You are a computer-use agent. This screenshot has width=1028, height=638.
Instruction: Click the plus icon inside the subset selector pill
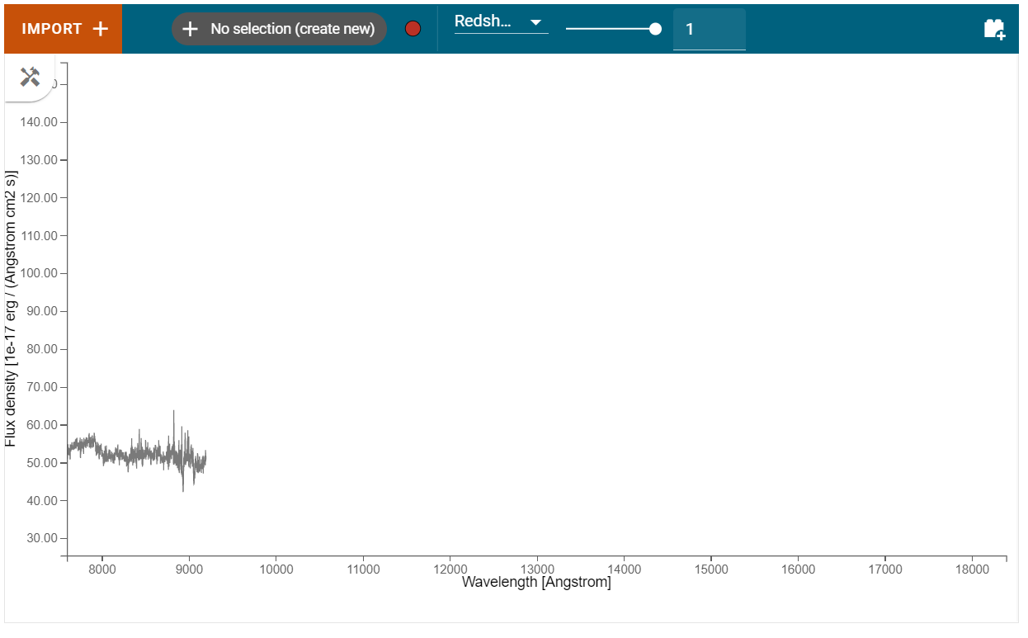191,28
